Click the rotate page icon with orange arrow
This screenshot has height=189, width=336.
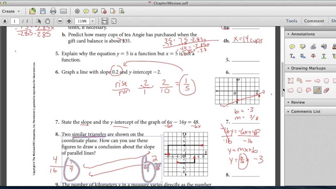point(113,11)
